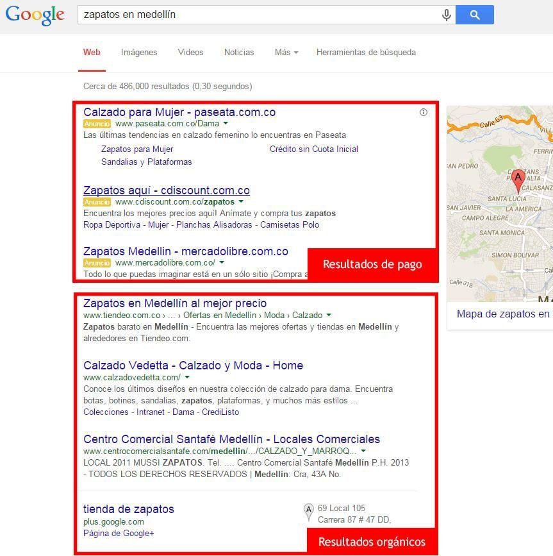Open the 'tienda de zapatos' local result
Image resolution: width=553 pixels, height=556 pixels.
click(129, 509)
